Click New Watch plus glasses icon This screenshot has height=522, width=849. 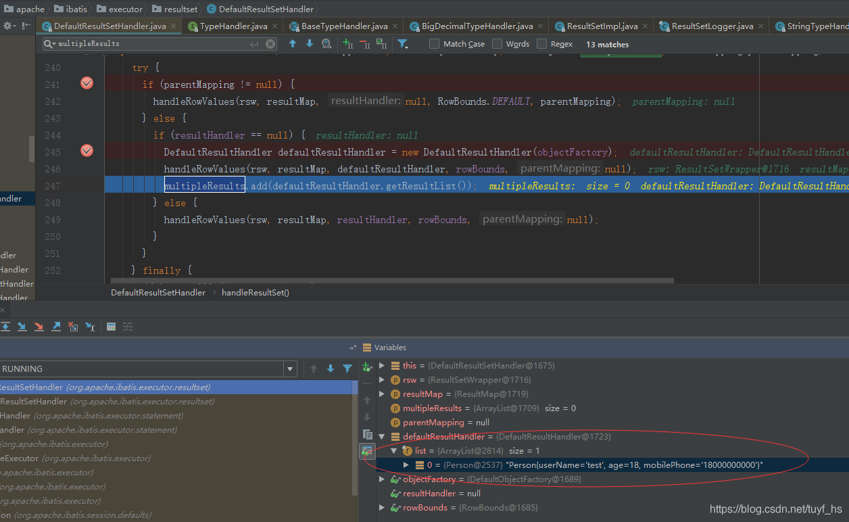point(367,367)
